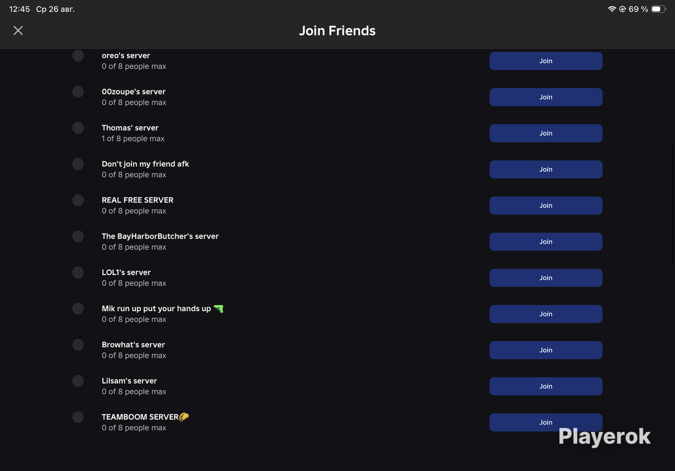Image resolution: width=675 pixels, height=471 pixels.
Task: Select the Lilsam's server name text
Action: click(x=129, y=381)
